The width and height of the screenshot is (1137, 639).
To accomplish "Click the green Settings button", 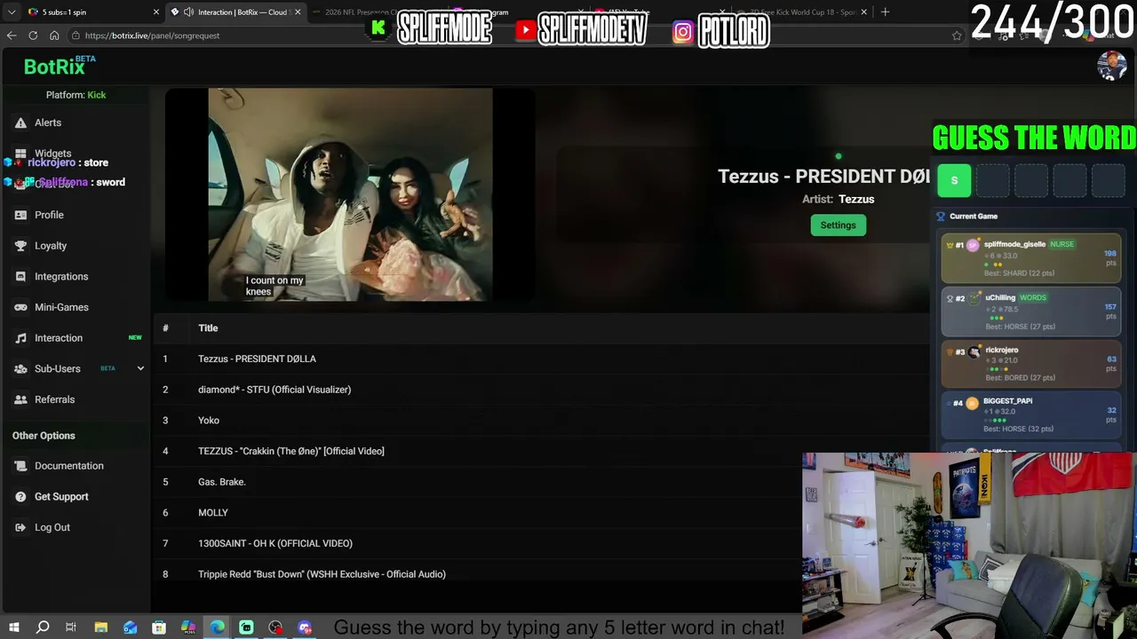I will click(x=838, y=225).
